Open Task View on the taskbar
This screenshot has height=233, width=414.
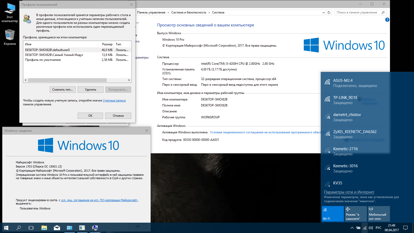pyautogui.click(x=31, y=228)
